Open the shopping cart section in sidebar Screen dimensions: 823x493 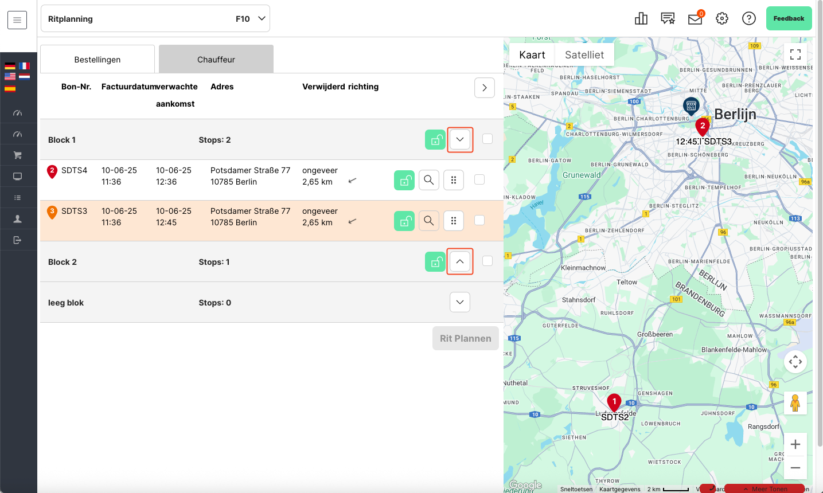(18, 155)
